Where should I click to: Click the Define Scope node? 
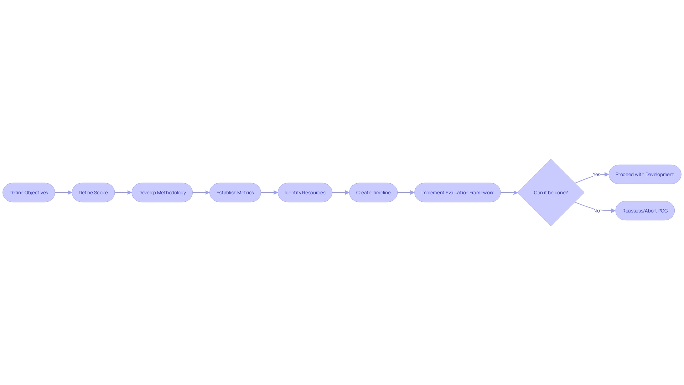(x=93, y=192)
